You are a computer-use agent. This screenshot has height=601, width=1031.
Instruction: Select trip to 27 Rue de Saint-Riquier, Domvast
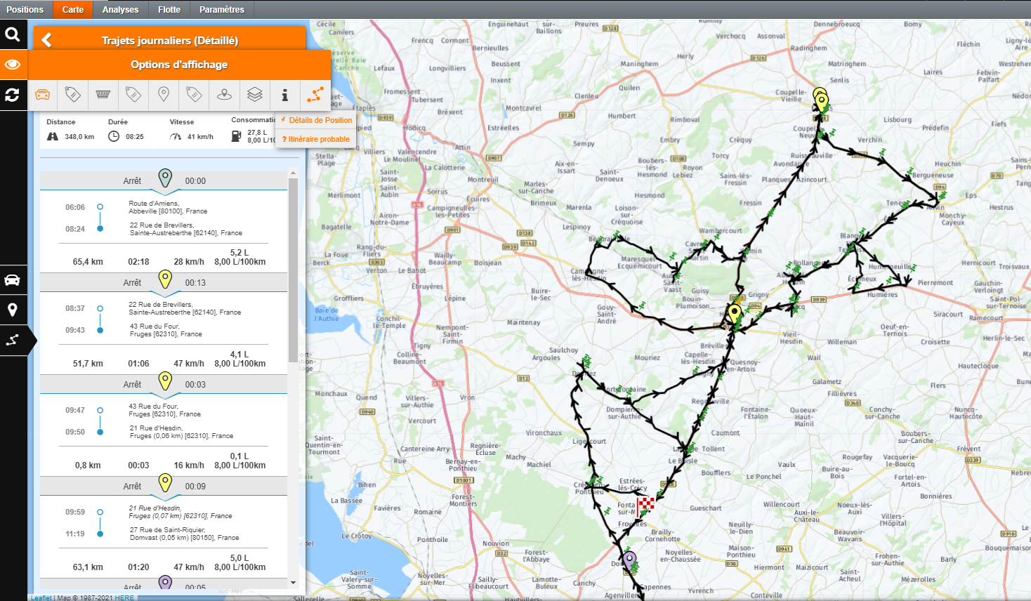coord(184,534)
